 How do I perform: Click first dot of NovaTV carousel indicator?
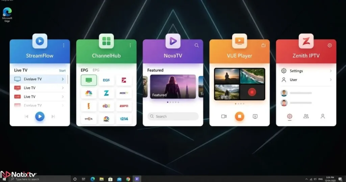click(x=168, y=102)
